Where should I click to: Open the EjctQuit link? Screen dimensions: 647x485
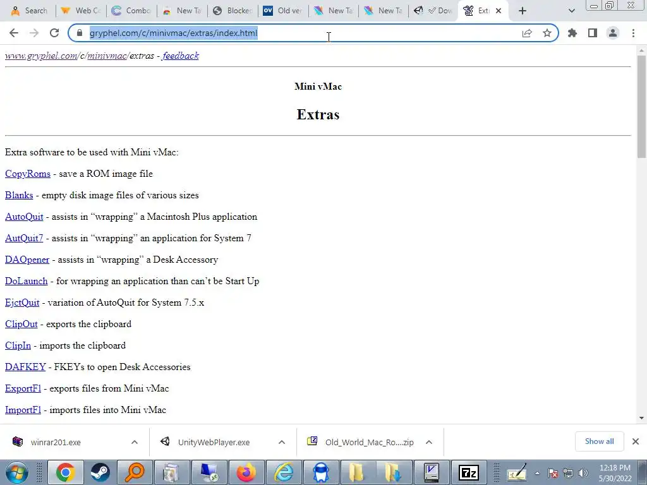[22, 302]
